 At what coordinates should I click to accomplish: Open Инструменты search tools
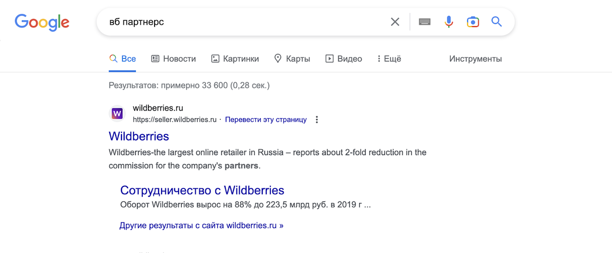(x=475, y=59)
